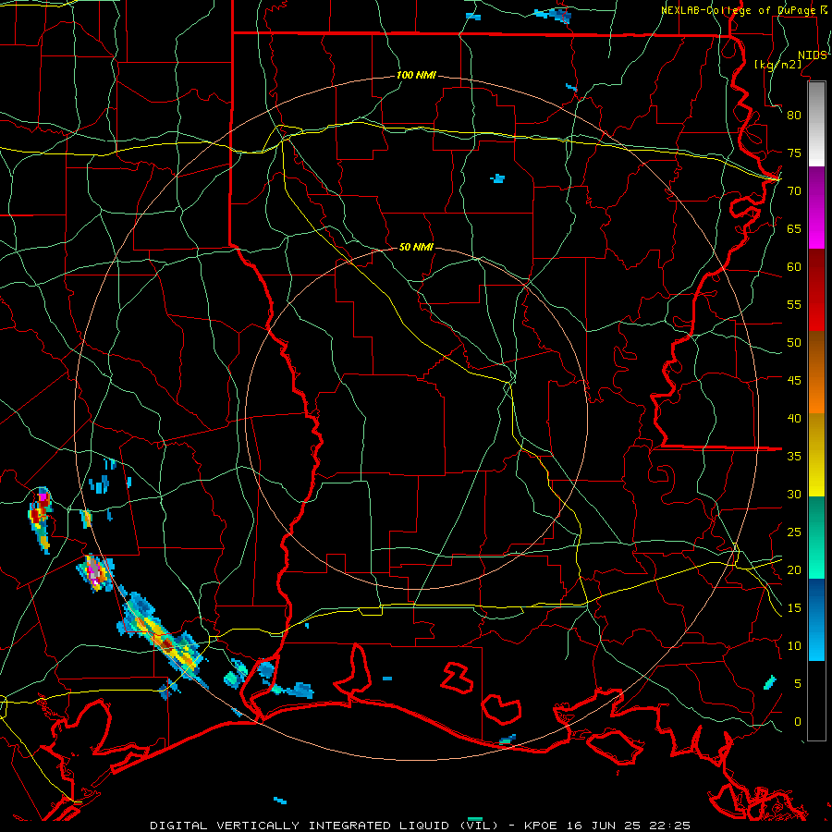Click the 10 value on the VIL scale
The height and width of the screenshot is (832, 832).
coord(794,646)
